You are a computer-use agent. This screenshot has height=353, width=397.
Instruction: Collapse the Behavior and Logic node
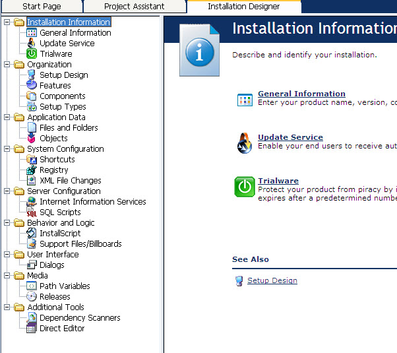[7, 223]
